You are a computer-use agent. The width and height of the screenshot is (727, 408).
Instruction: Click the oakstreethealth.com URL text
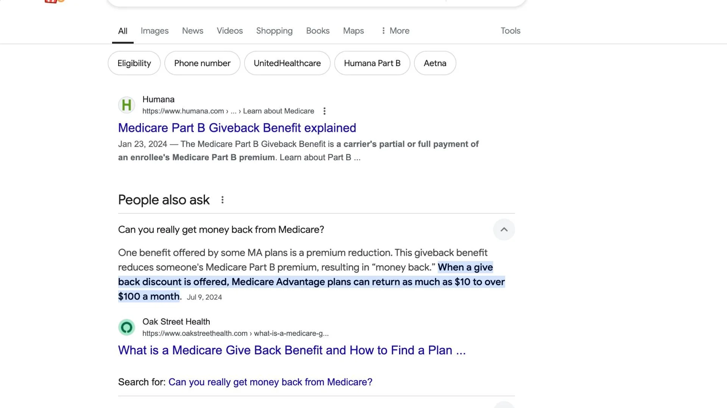[236, 334]
